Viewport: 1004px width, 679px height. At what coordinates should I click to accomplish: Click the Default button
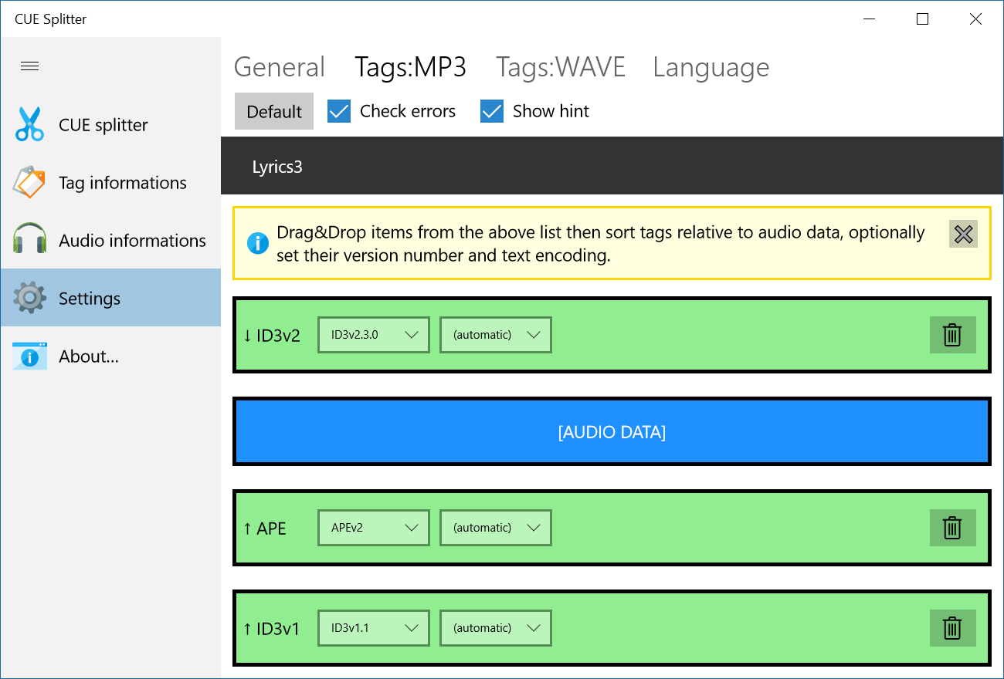[273, 111]
